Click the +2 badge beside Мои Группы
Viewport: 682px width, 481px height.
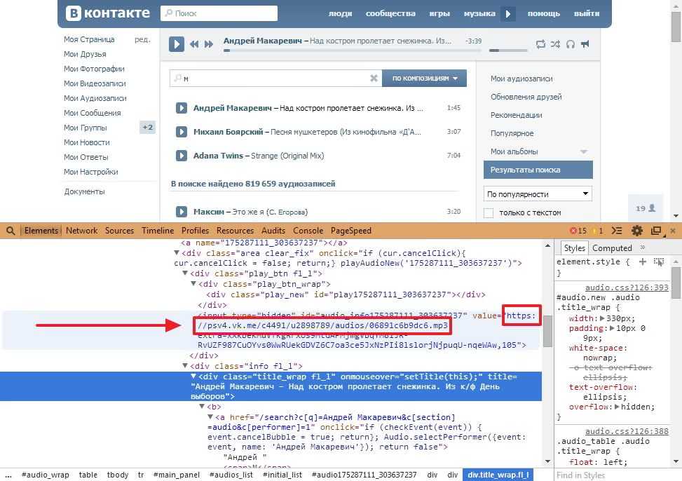[147, 127]
